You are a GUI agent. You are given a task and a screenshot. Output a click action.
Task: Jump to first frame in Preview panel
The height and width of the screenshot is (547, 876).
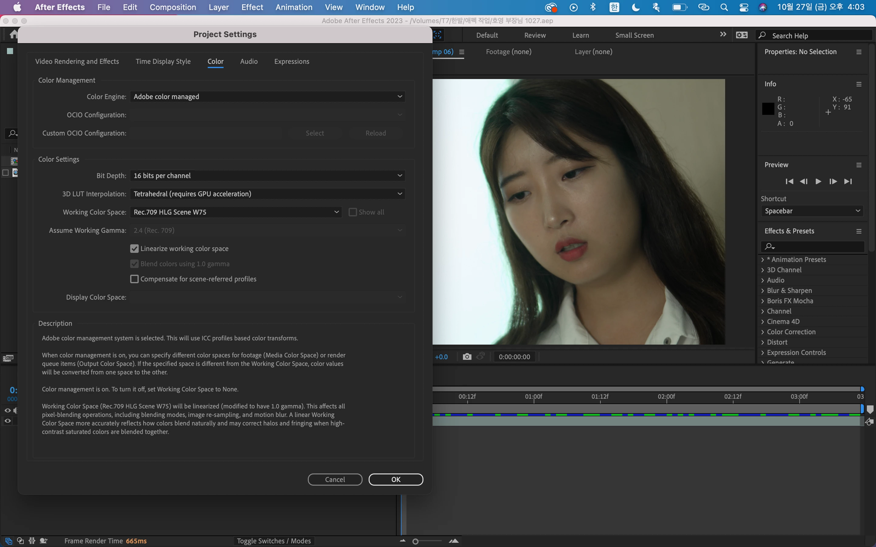click(789, 182)
